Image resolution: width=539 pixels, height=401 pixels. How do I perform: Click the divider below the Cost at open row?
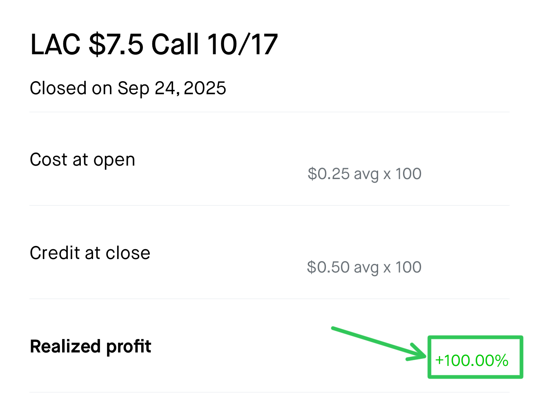269,205
